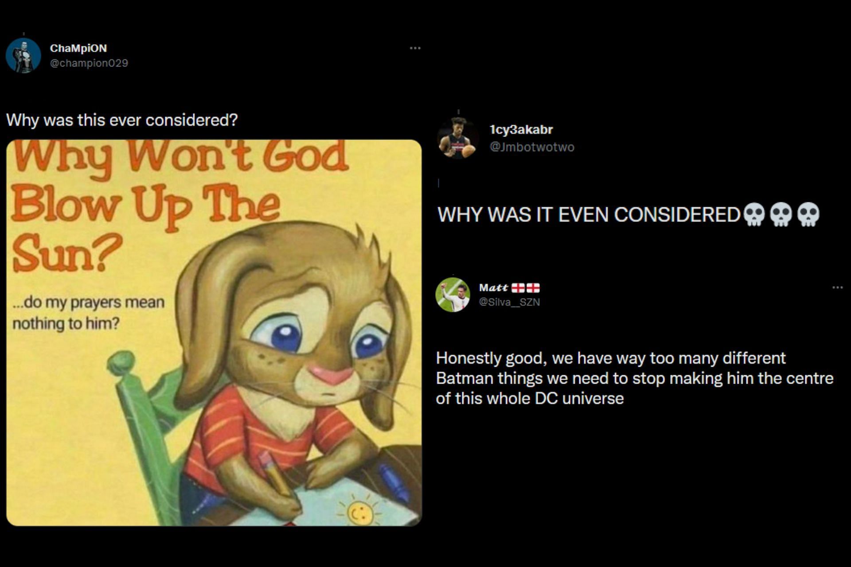Click the last skull emoji
Viewport: 851px width, 567px height.
point(808,215)
